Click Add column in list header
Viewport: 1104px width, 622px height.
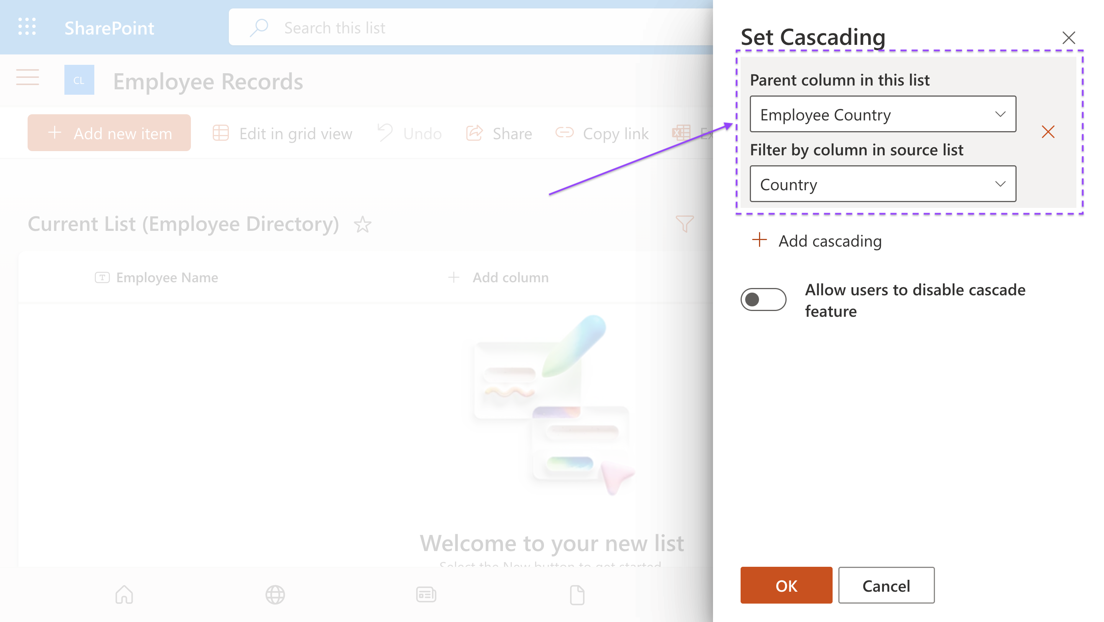[x=498, y=278]
